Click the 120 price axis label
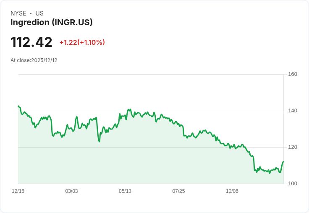Image resolution: width=309 pixels, height=213 pixels. point(293,147)
